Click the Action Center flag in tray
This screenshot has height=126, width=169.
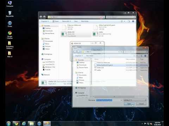pos(145,124)
